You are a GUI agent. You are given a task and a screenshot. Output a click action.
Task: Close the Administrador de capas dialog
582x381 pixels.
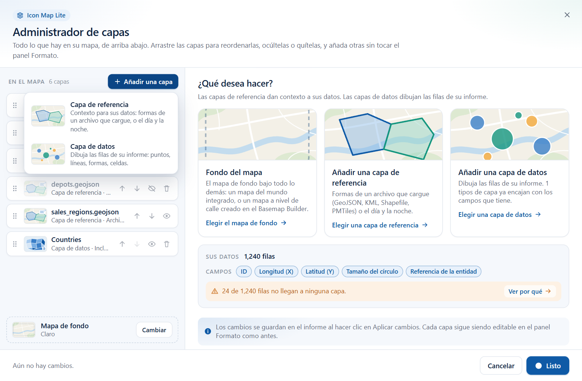[567, 15]
